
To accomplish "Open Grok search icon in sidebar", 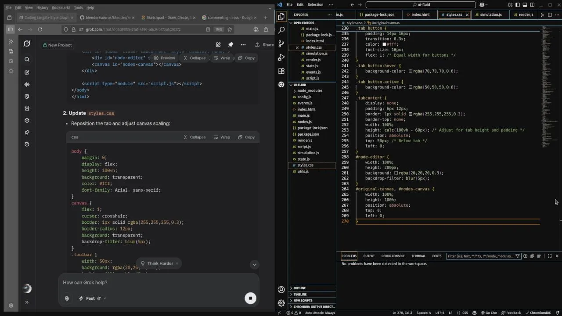I will click(27, 59).
